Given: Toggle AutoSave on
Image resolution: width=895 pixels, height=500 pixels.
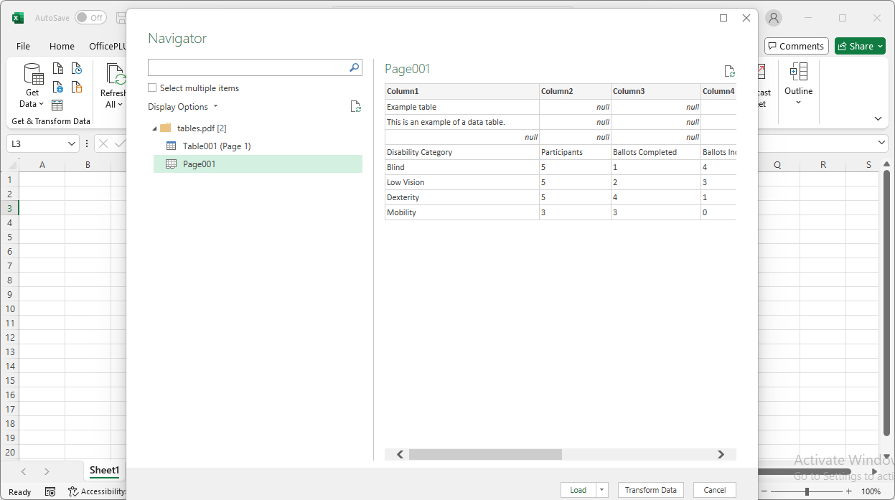Looking at the screenshot, I should click(90, 17).
